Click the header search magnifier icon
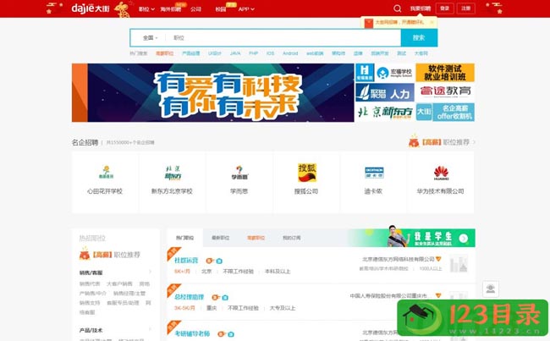The height and width of the screenshot is (341, 550). (397, 8)
